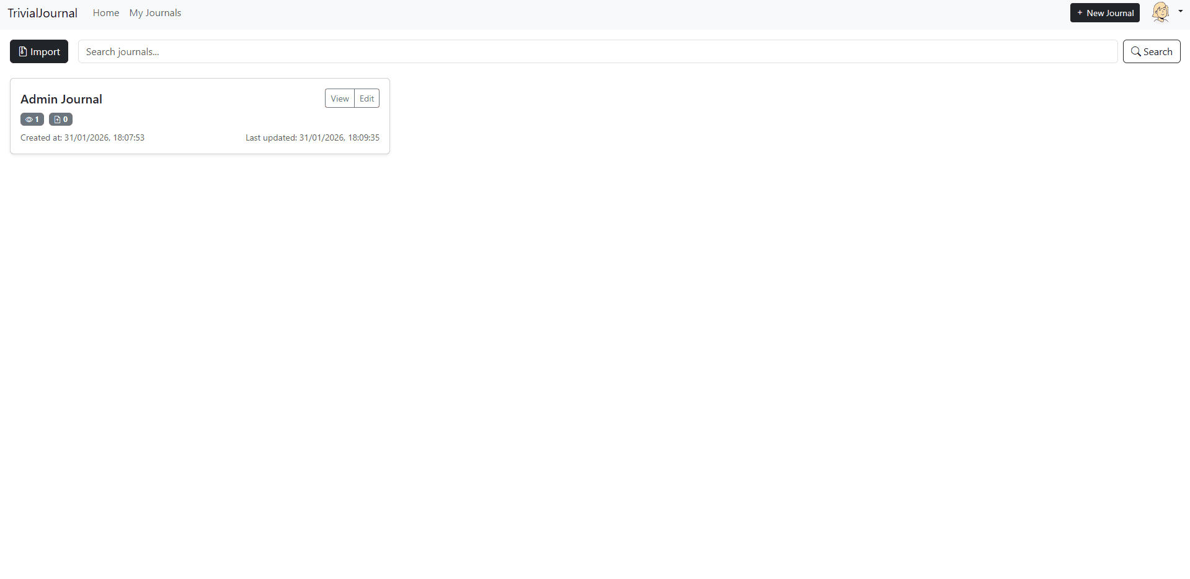View the Admin Journal
Viewport: 1190px width, 579px height.
(340, 98)
